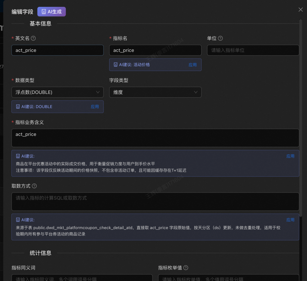
Task: Apply the DOUBLE data type AI suggestion
Action: (95, 107)
